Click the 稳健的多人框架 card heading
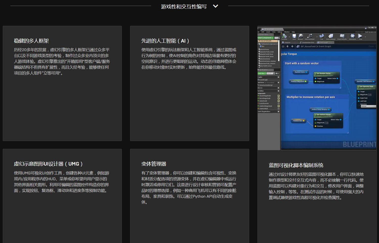Screen dimensions: 379x243 (x=31, y=41)
